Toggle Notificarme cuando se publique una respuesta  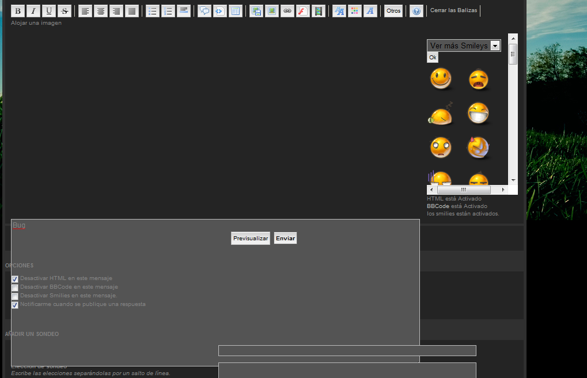pyautogui.click(x=14, y=305)
